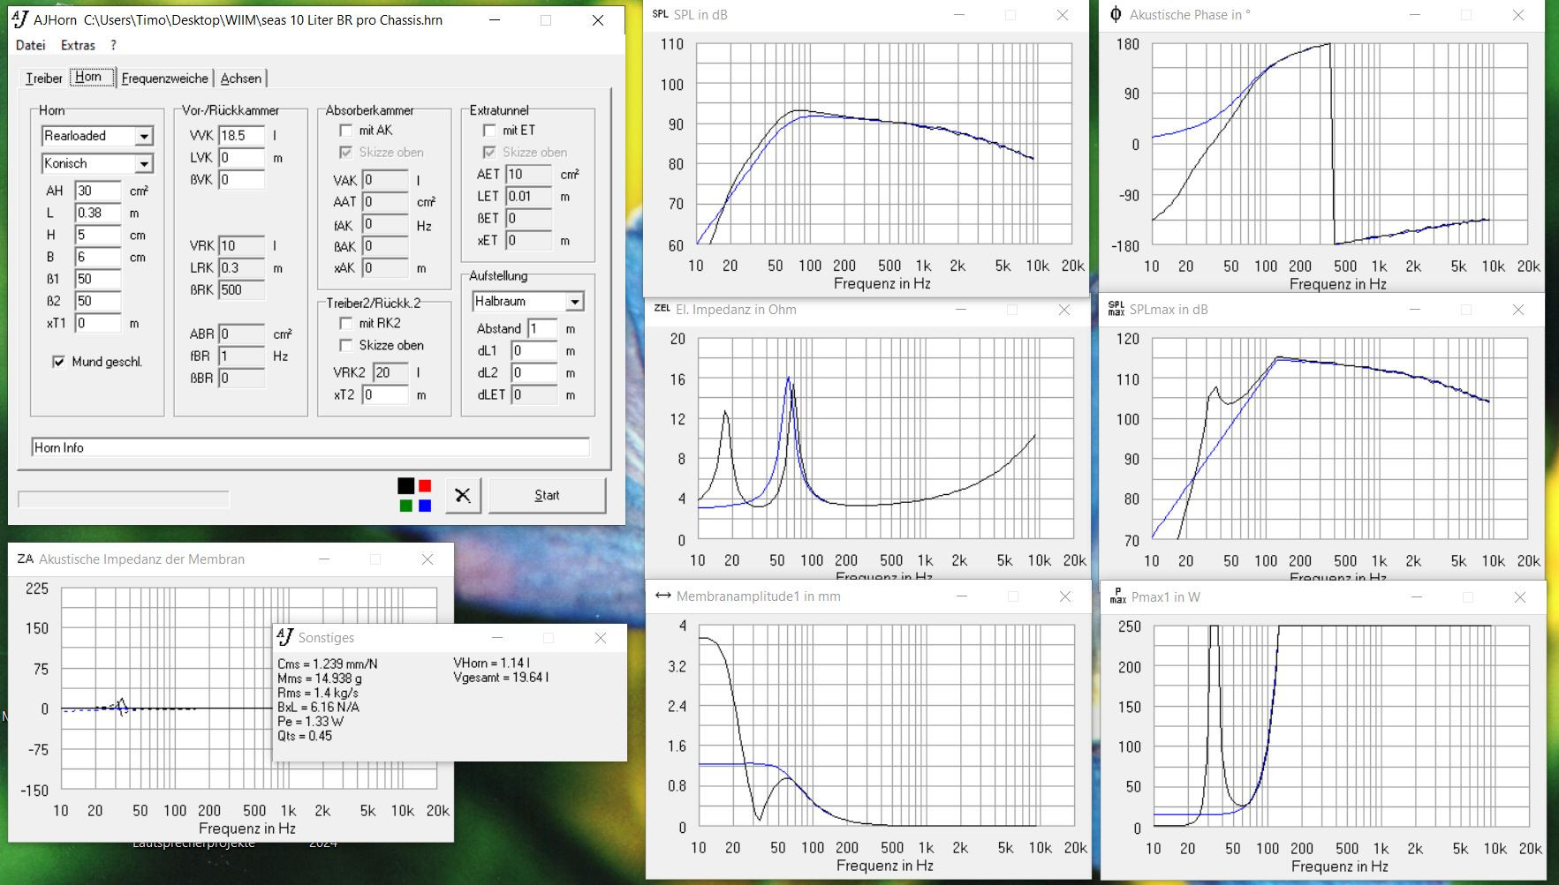Image resolution: width=1559 pixels, height=885 pixels.
Task: Open the Rearloaded horn type dropdown
Action: 143,136
